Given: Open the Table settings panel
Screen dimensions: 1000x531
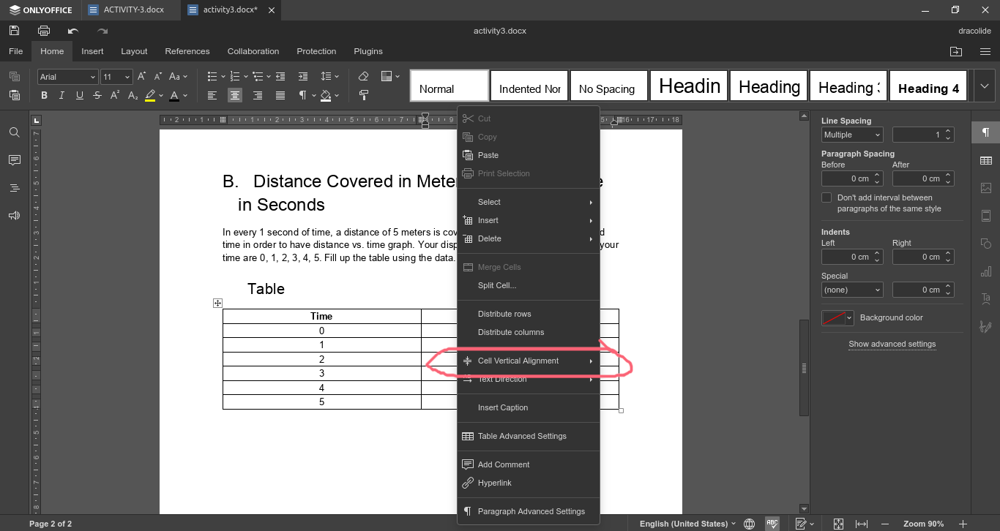Looking at the screenshot, I should pyautogui.click(x=985, y=160).
